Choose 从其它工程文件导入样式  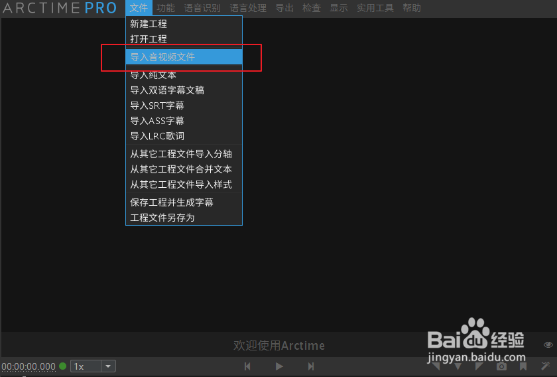[x=184, y=185]
